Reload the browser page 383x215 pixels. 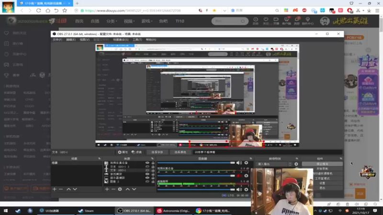(39, 11)
